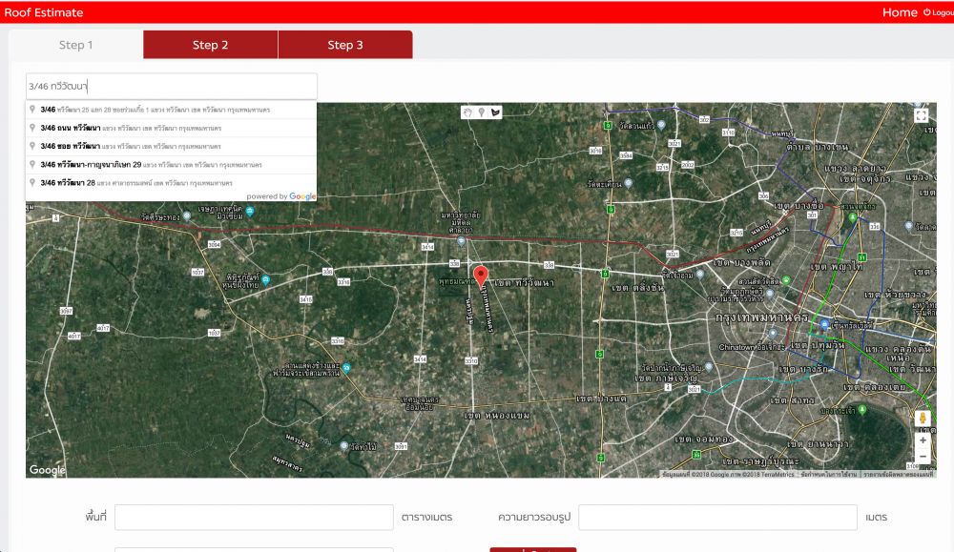Select the marker drawing tool
The width and height of the screenshot is (954, 552).
pyautogui.click(x=482, y=112)
